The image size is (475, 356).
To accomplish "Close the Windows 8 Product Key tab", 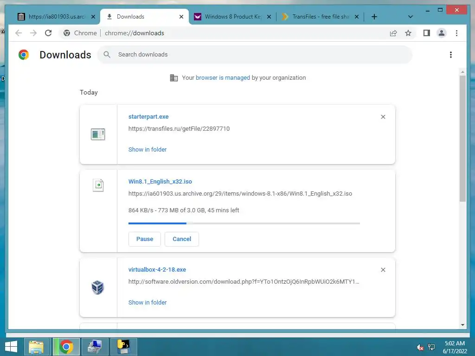I will click(269, 17).
